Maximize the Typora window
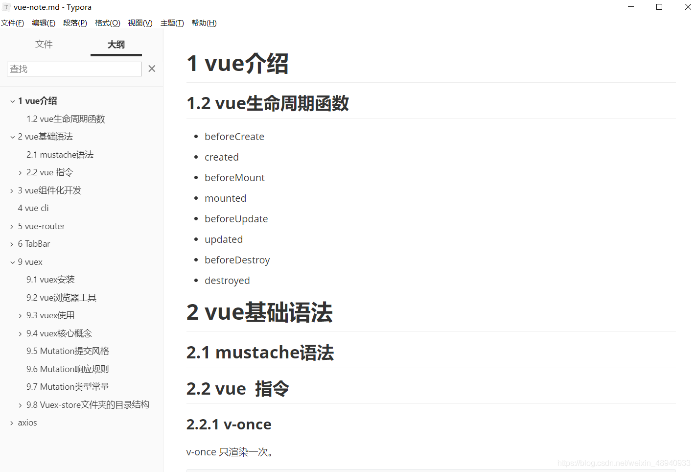 click(x=659, y=7)
